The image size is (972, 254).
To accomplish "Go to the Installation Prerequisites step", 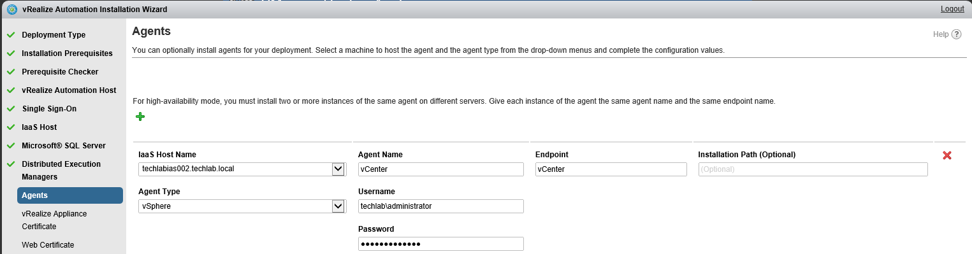I will pyautogui.click(x=67, y=53).
